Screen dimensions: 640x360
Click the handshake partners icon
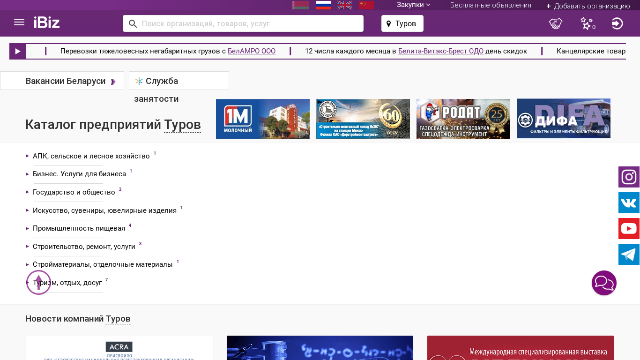coord(556,23)
